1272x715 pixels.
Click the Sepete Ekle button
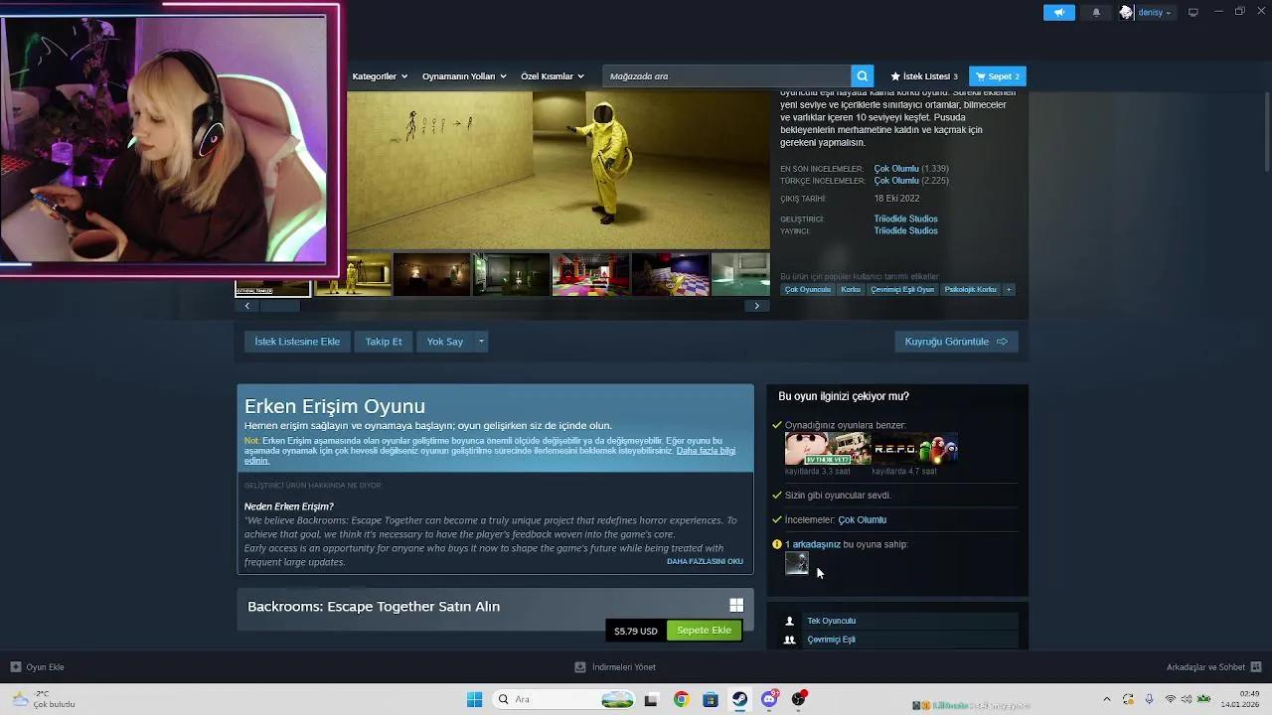[704, 631]
